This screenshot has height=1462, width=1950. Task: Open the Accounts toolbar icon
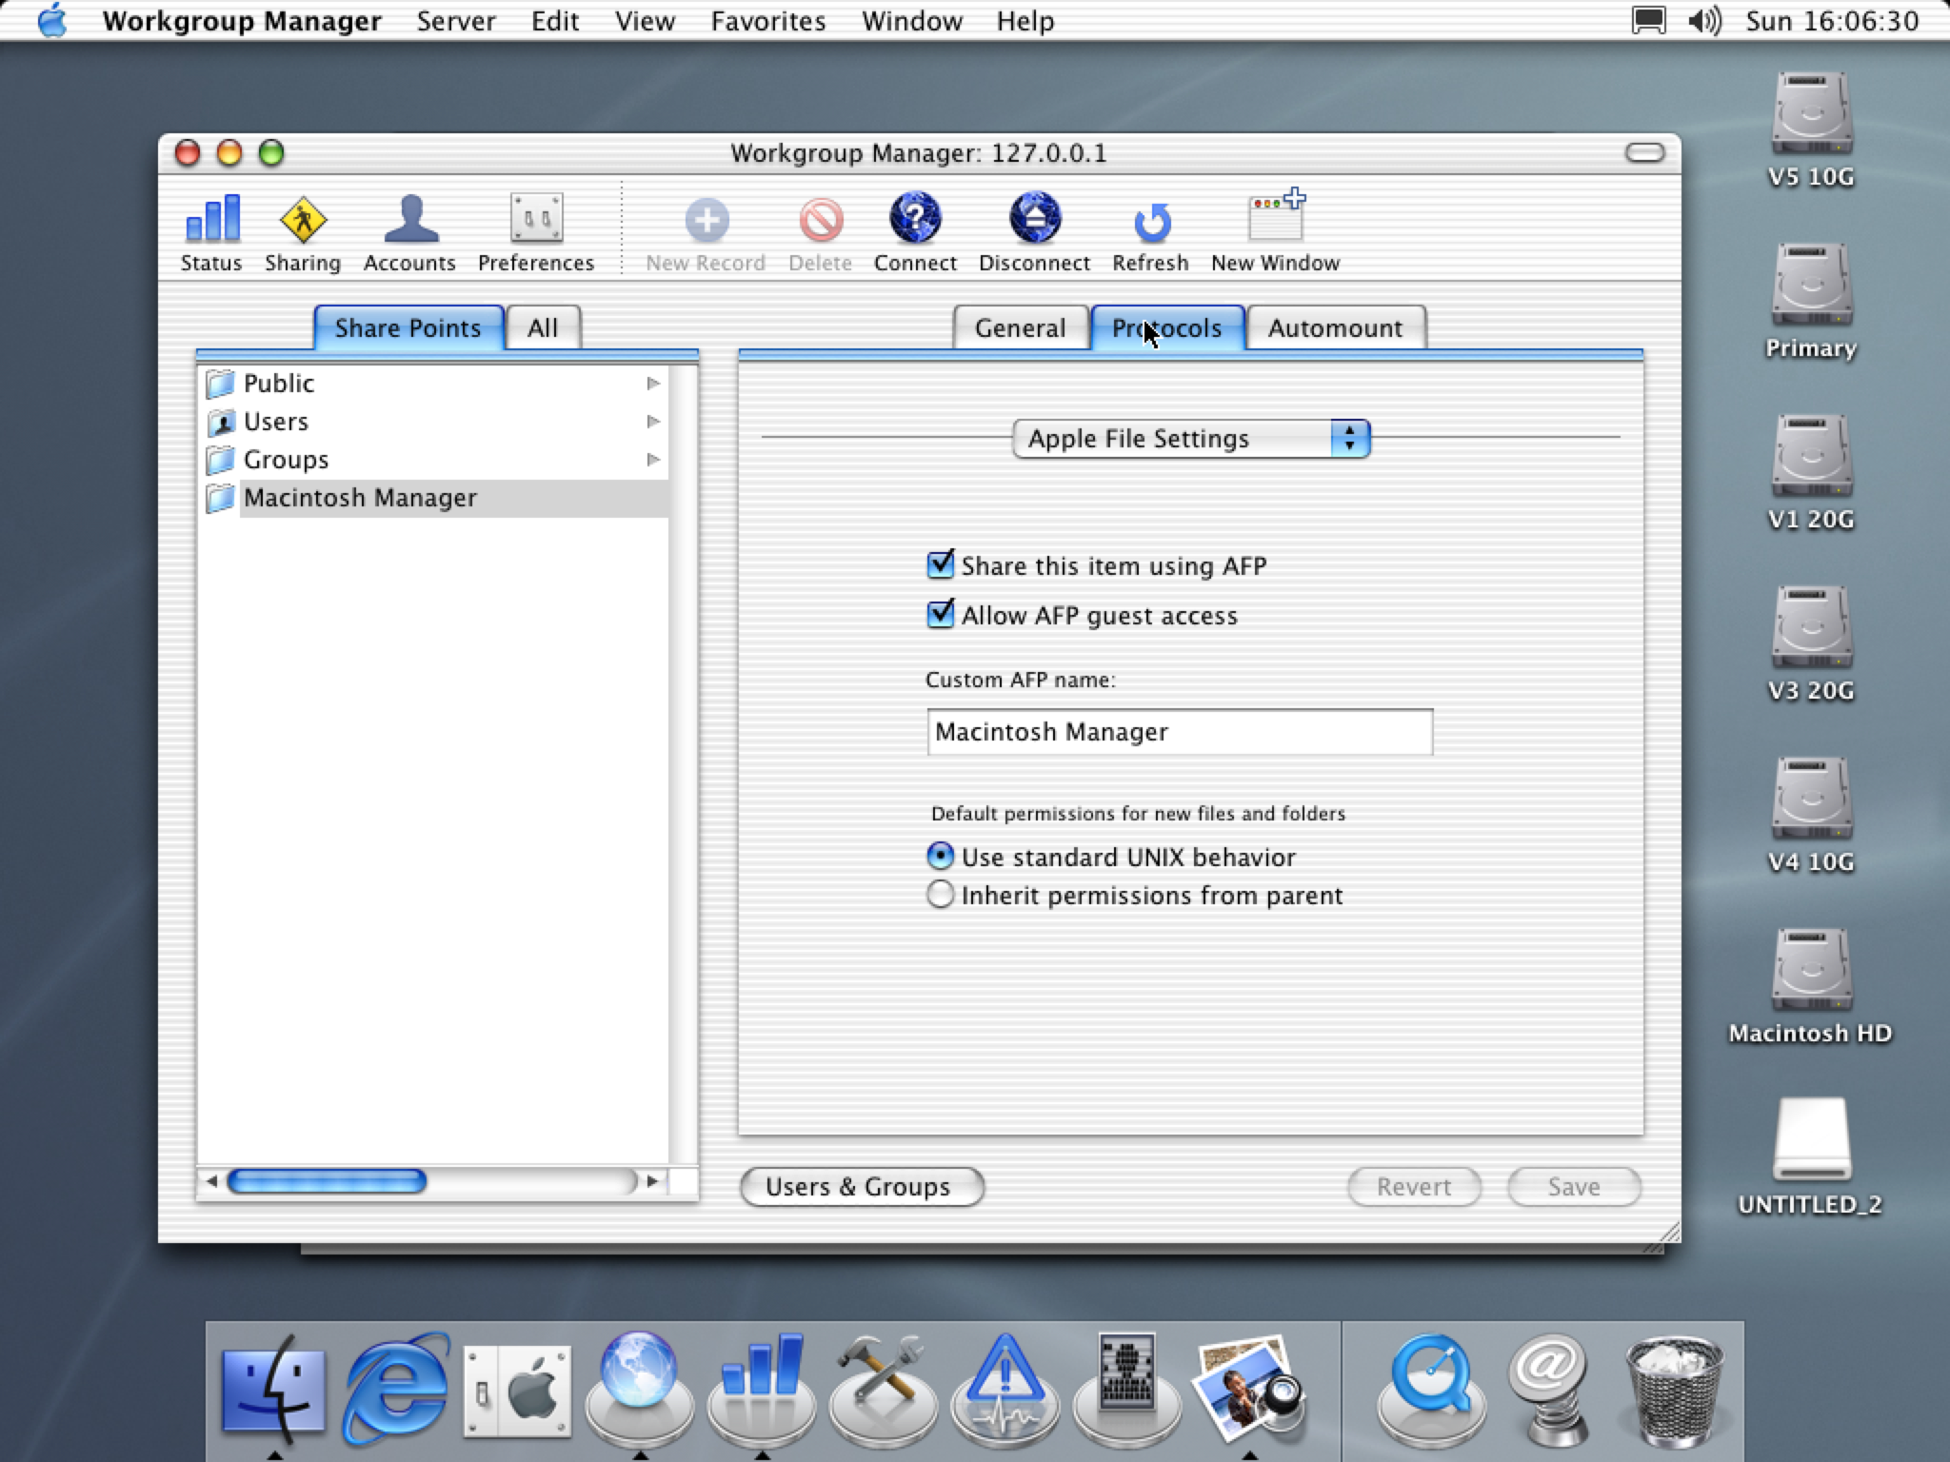409,232
